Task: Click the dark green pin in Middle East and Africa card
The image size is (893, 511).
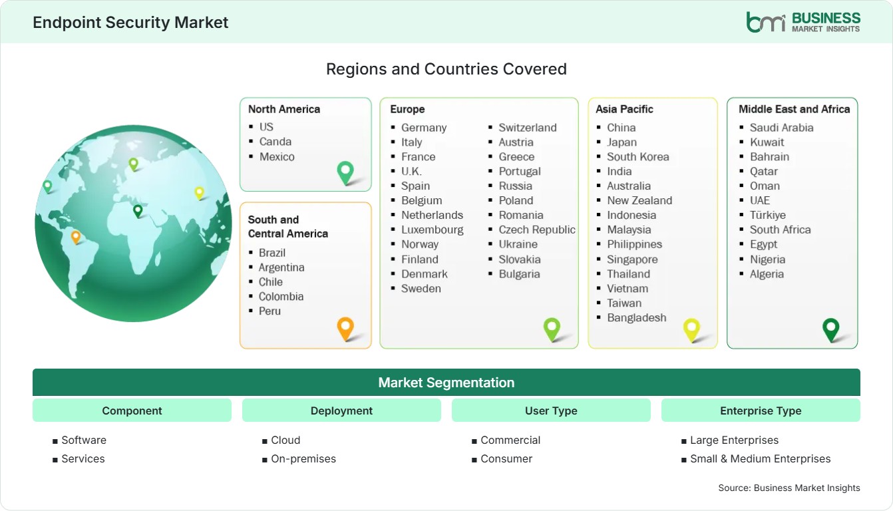Action: coord(831,329)
